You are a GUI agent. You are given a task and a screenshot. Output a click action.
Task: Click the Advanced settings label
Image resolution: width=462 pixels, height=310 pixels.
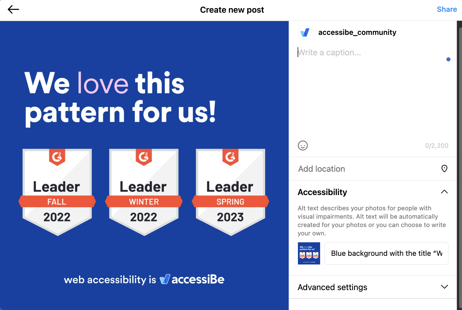[x=332, y=287]
